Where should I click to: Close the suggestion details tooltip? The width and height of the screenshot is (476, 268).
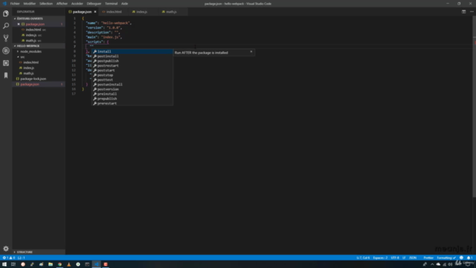(x=251, y=52)
